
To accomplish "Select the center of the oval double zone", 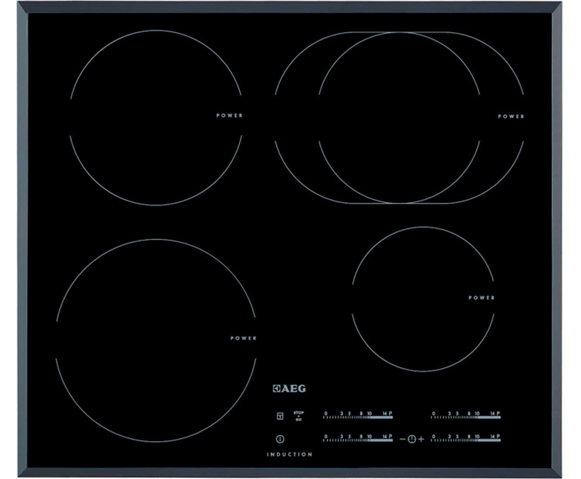I will click(x=399, y=118).
